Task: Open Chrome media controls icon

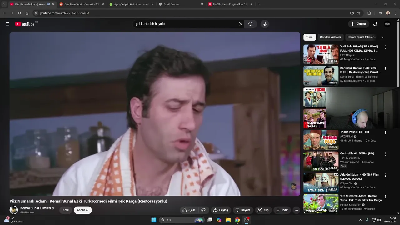Action: (380, 13)
